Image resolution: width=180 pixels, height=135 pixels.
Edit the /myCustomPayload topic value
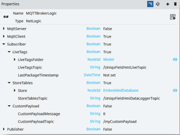pyautogui.click(x=120, y=121)
